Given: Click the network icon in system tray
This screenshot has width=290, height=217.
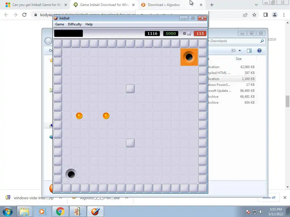Looking at the screenshot, I should (x=255, y=212).
